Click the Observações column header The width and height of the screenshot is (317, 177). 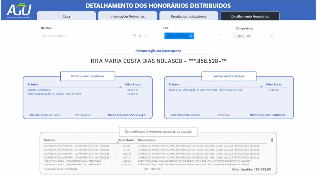tap(147, 140)
